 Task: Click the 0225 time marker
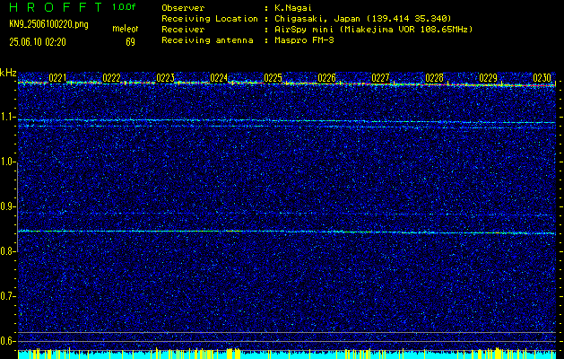[x=273, y=78]
